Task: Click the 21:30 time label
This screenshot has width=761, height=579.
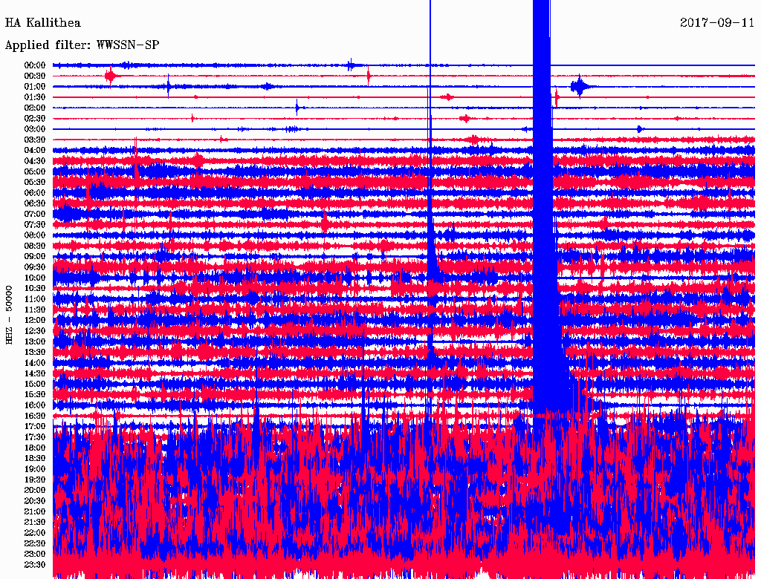Action: point(35,522)
